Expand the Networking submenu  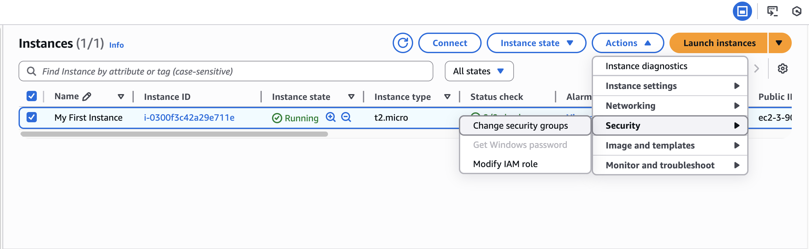[670, 106]
